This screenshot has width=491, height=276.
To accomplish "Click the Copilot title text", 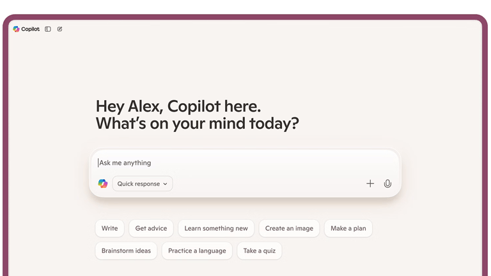I will (x=31, y=29).
